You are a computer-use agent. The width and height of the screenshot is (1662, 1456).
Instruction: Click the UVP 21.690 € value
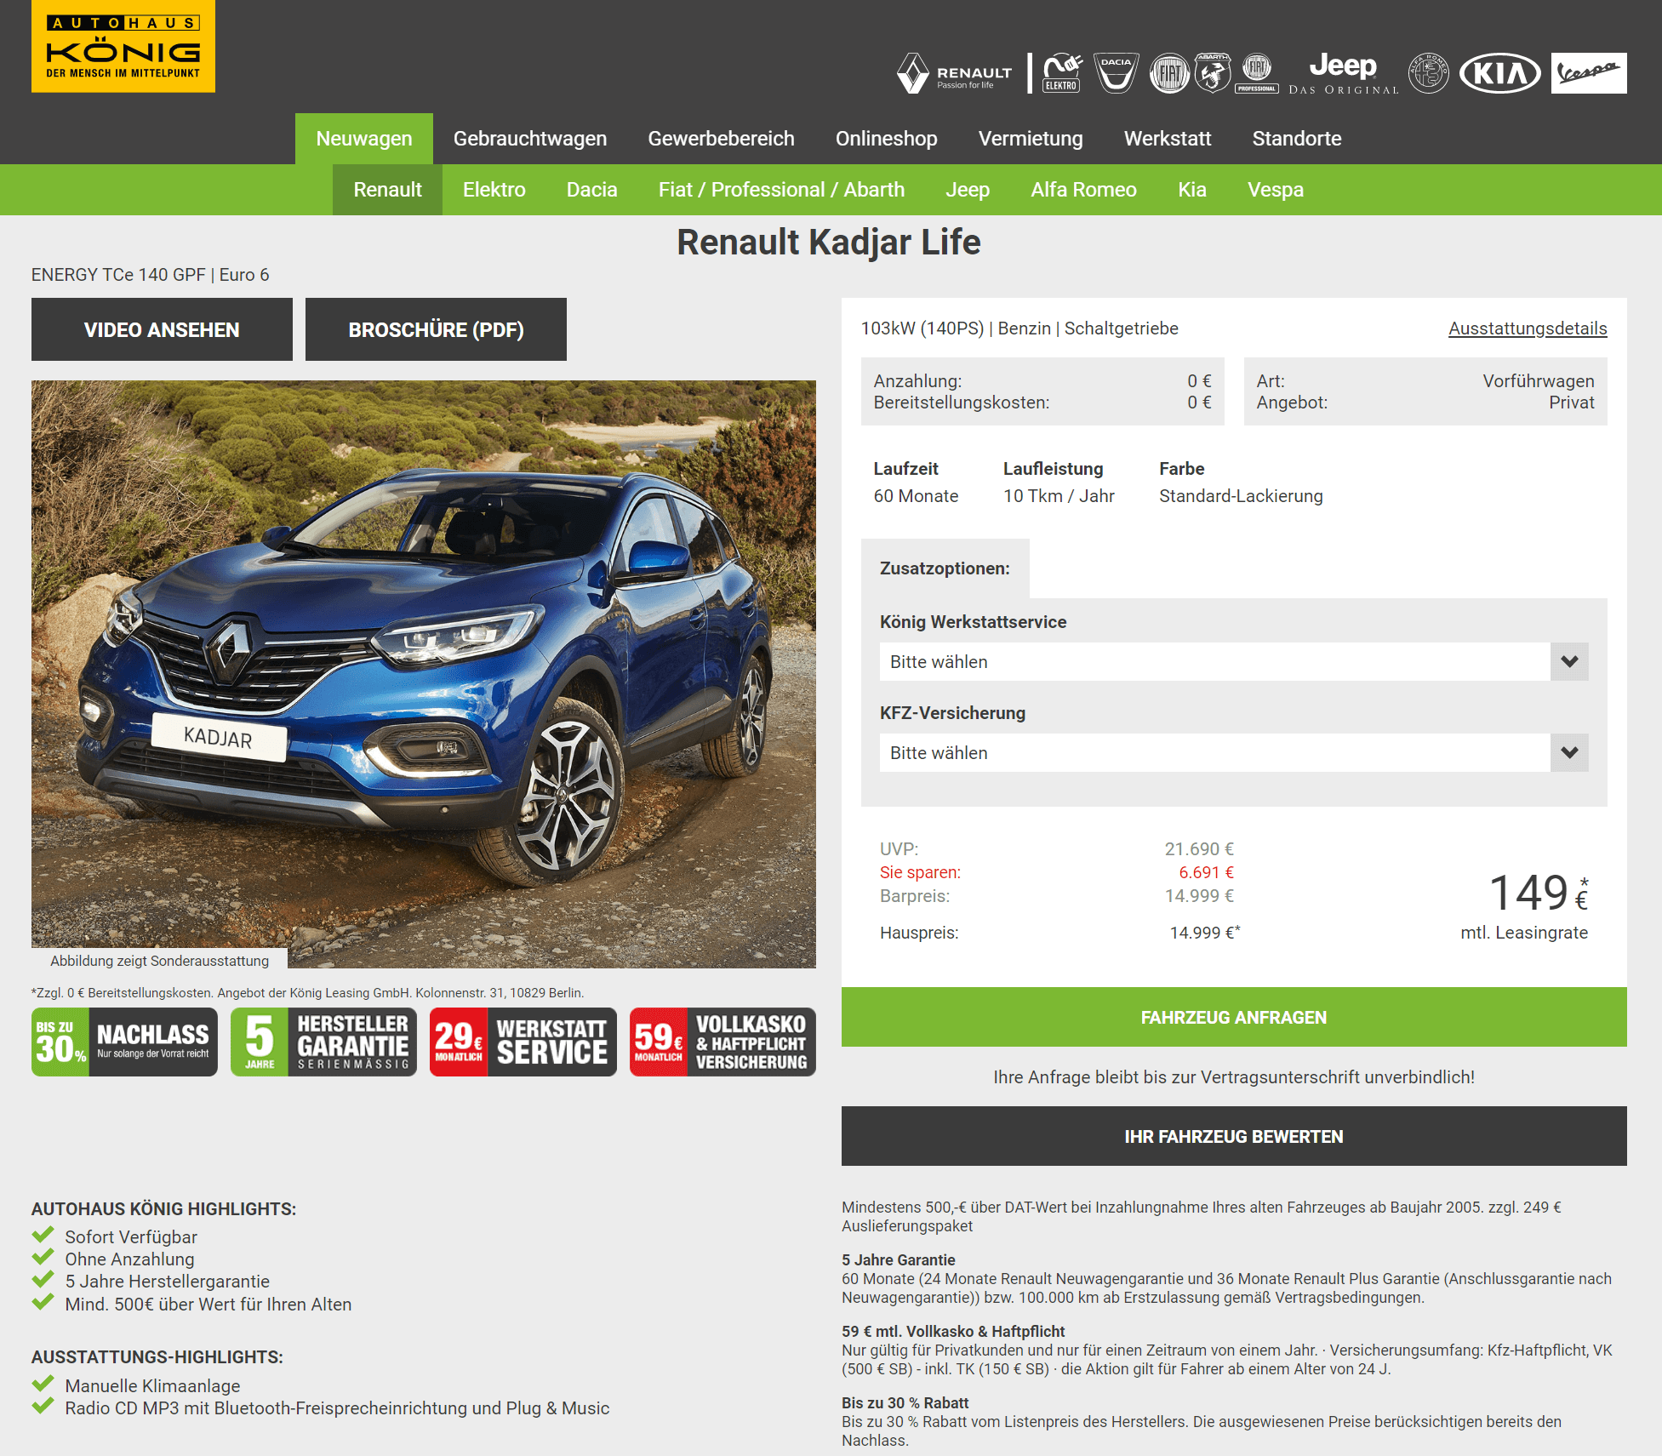click(1199, 849)
